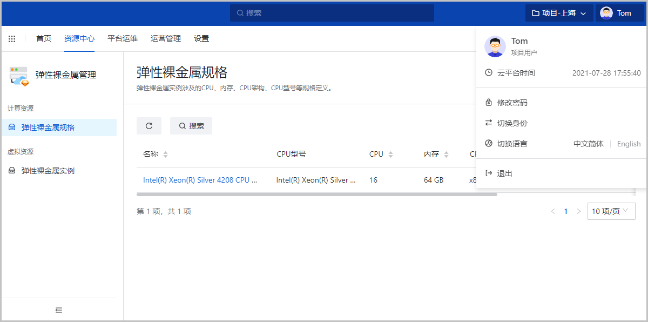The width and height of the screenshot is (648, 322).
Task: Switch the language to 中文简体
Action: [x=588, y=144]
